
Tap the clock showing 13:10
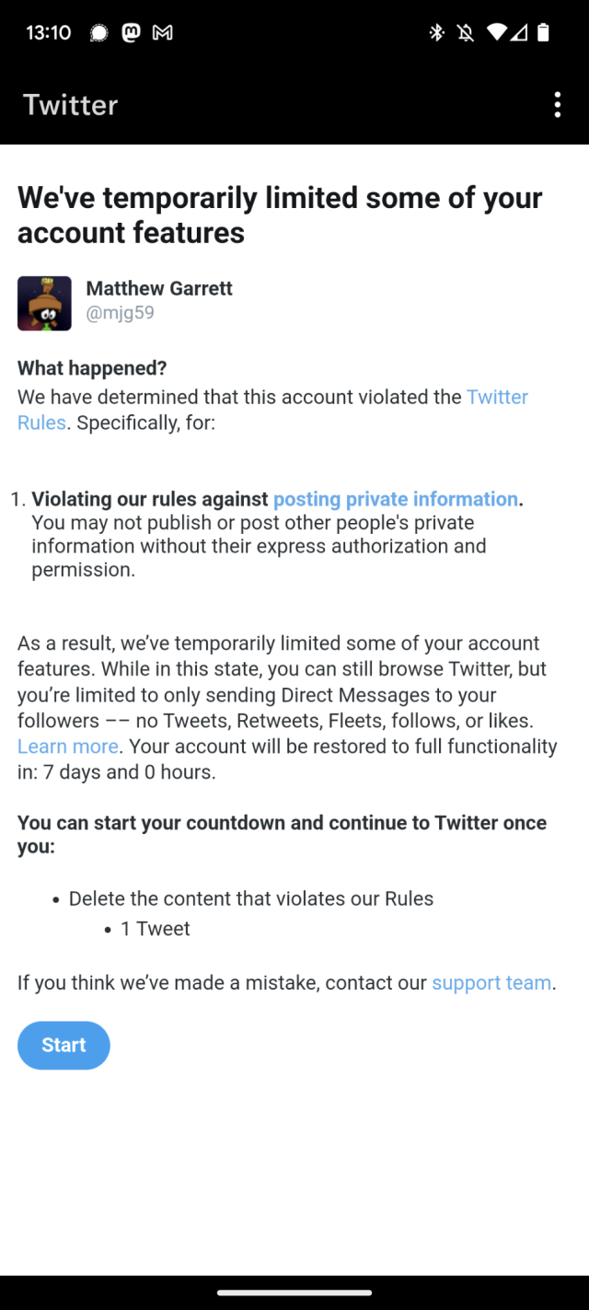(47, 32)
